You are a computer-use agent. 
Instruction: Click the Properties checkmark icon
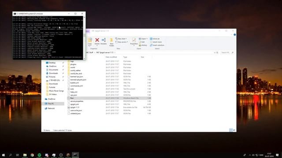coord(134,40)
